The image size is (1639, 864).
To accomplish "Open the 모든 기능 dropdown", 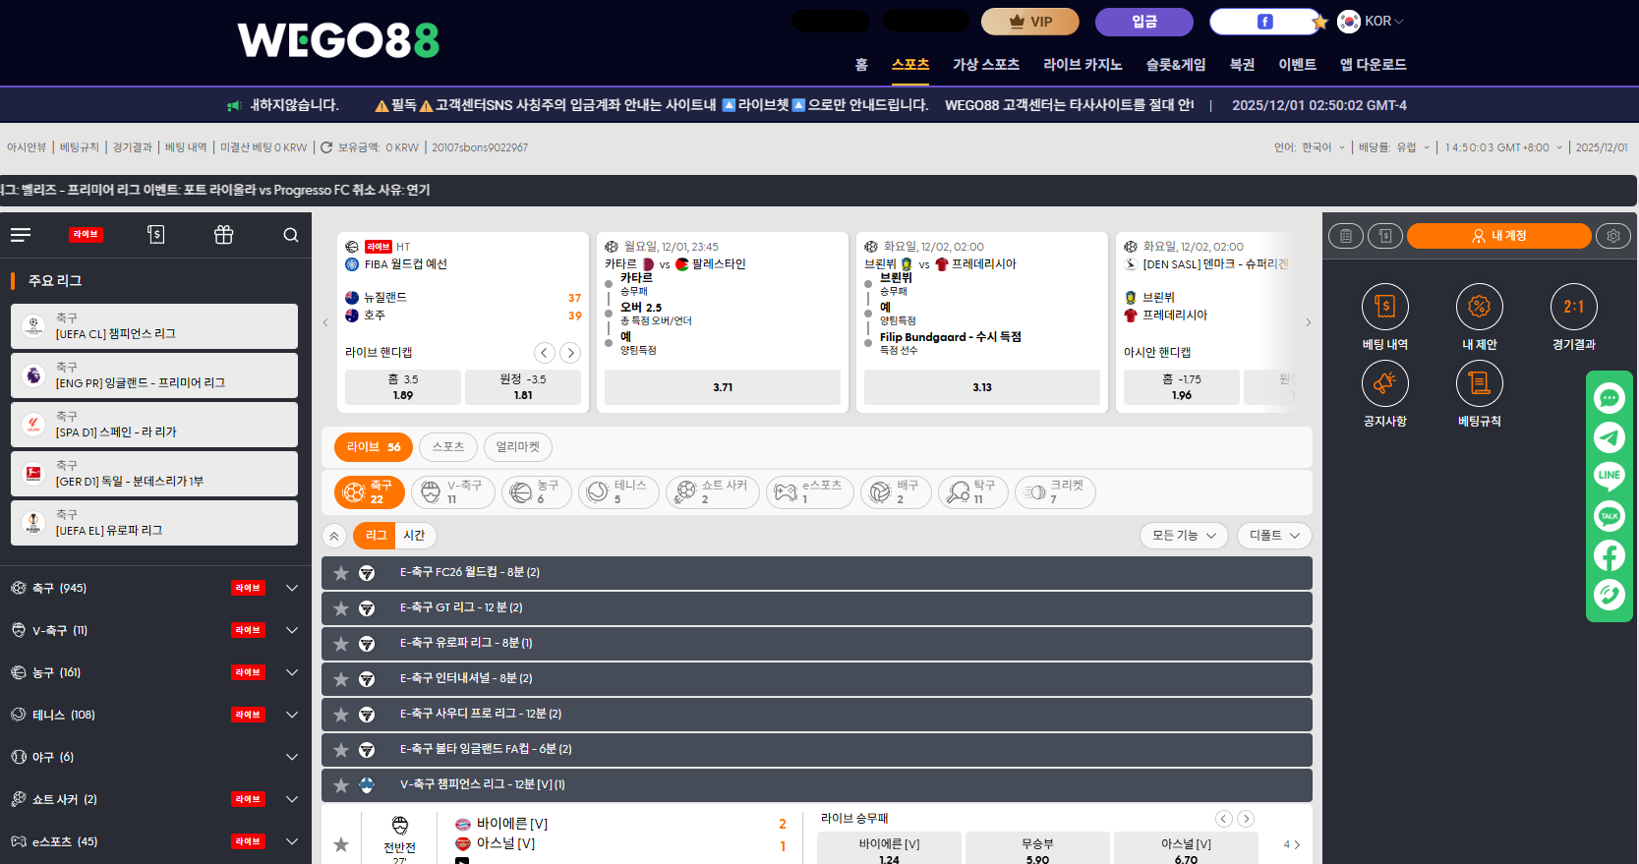I will [x=1184, y=536].
